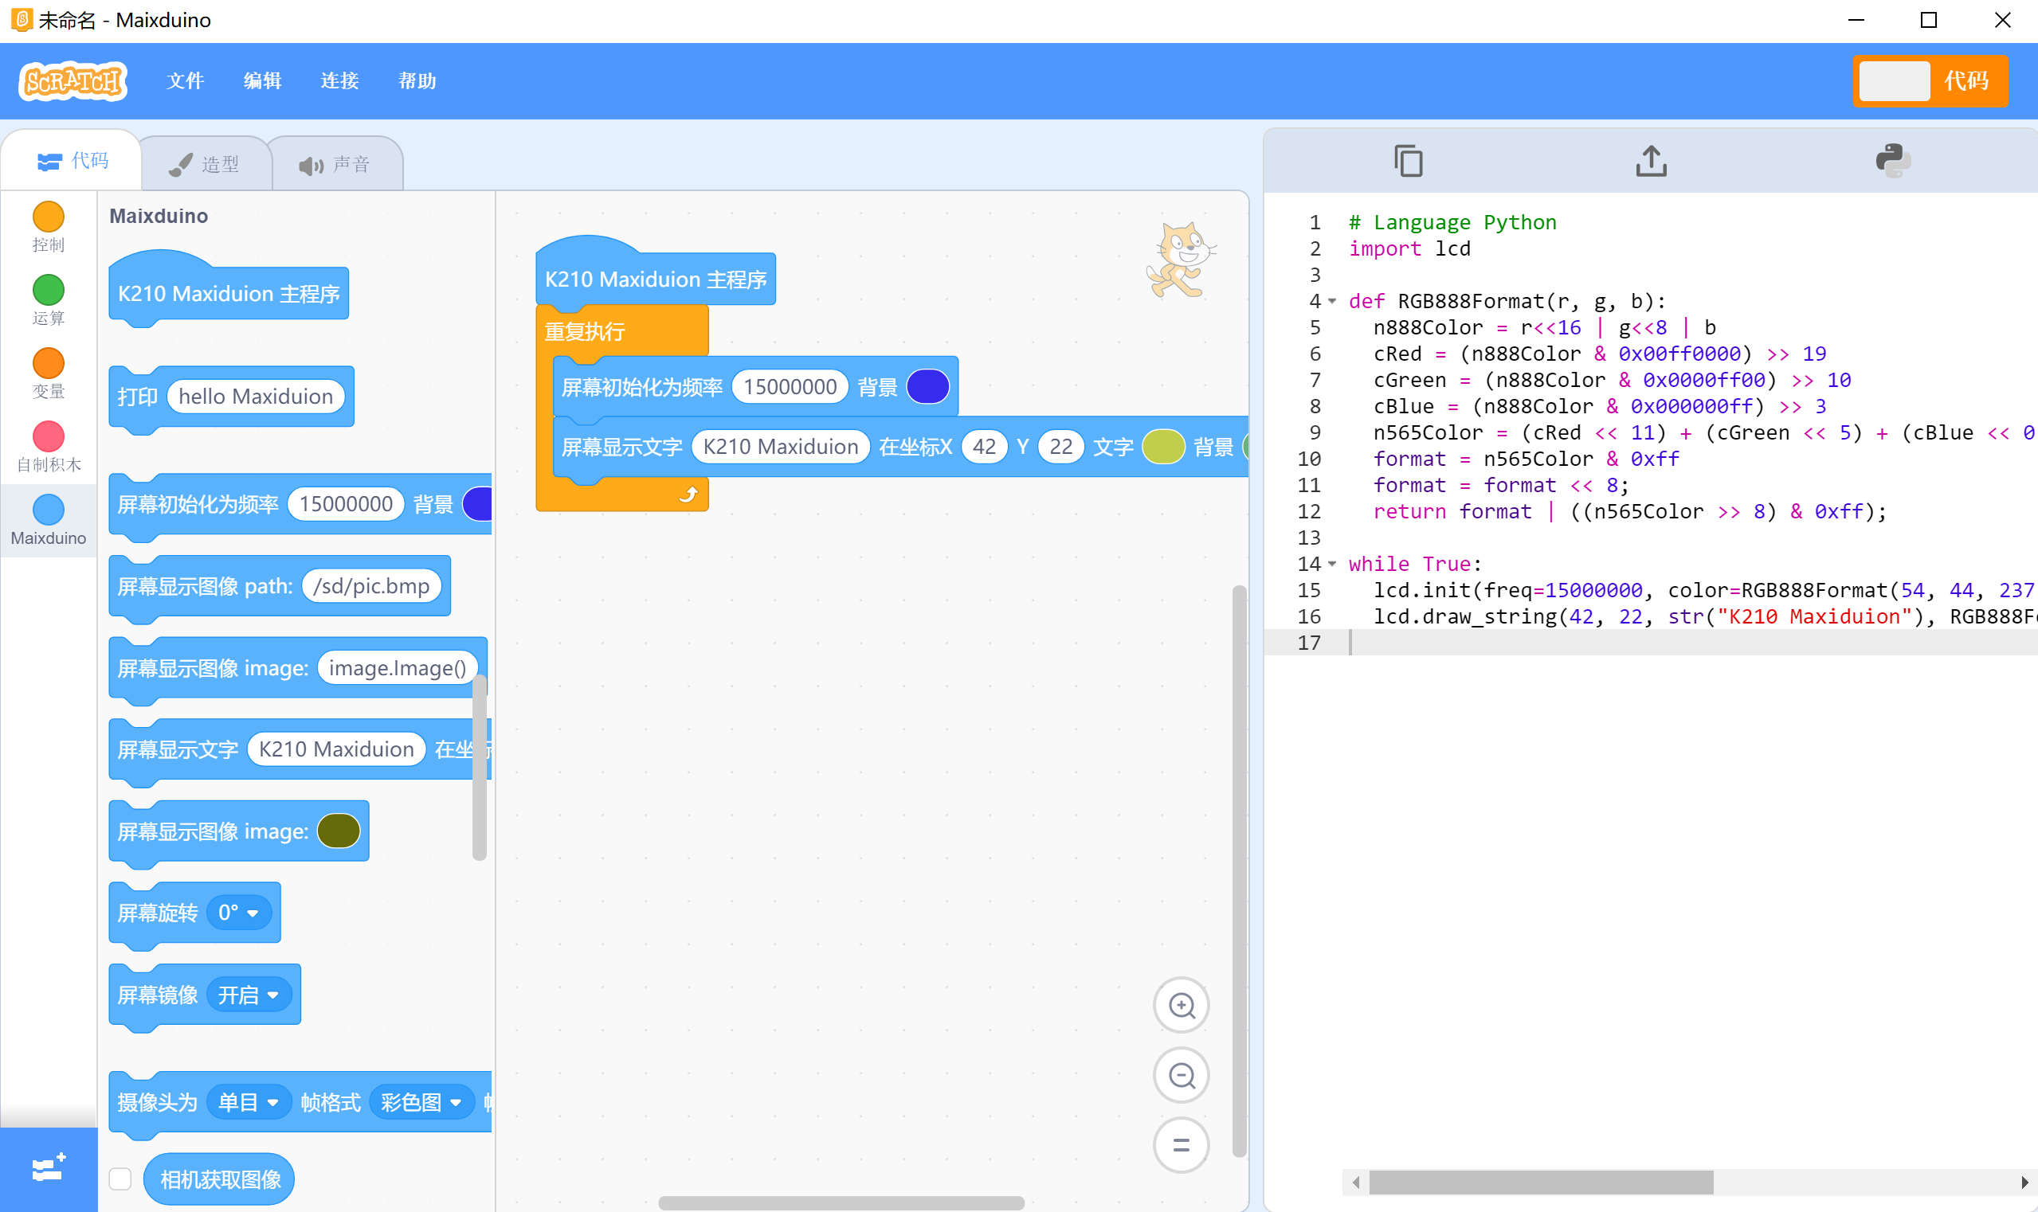
Task: Click the blue 背景 color swatch
Action: [927, 386]
